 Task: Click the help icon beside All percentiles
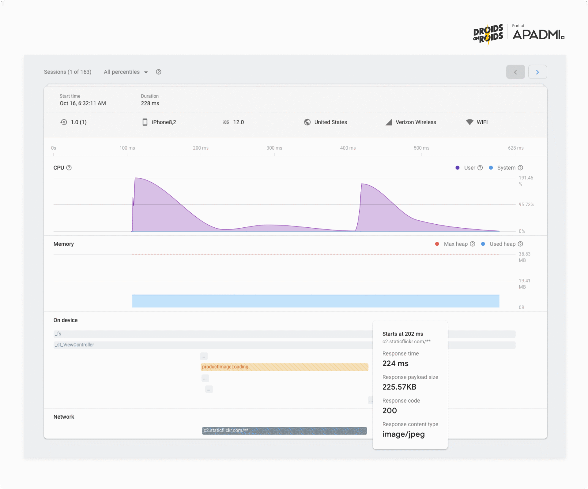pyautogui.click(x=158, y=72)
